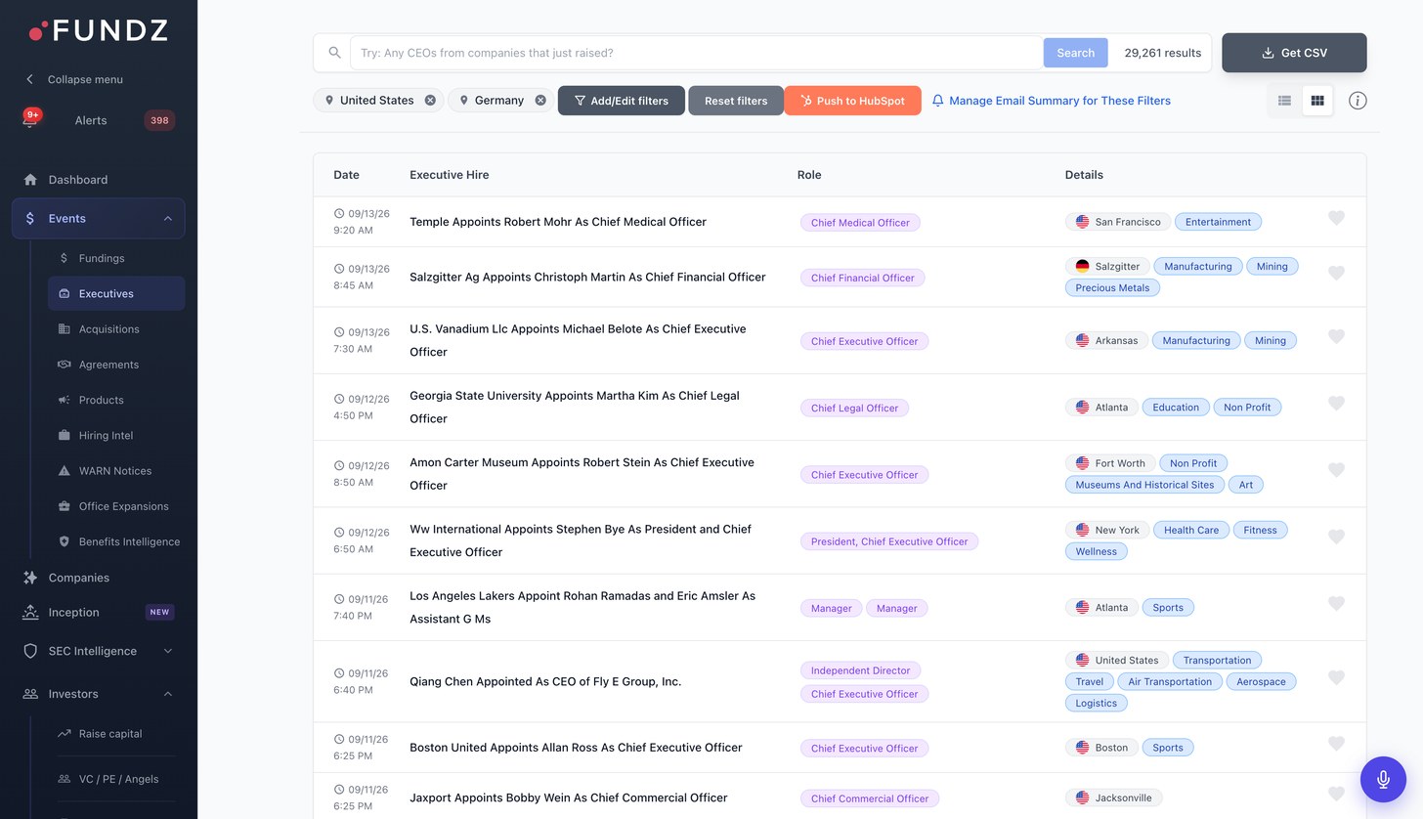Image resolution: width=1423 pixels, height=819 pixels.
Task: Click the Chief Legal Officer role tag
Action: coord(854,408)
